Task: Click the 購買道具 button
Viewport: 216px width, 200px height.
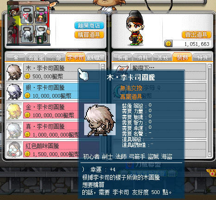Action: pyautogui.click(x=89, y=35)
